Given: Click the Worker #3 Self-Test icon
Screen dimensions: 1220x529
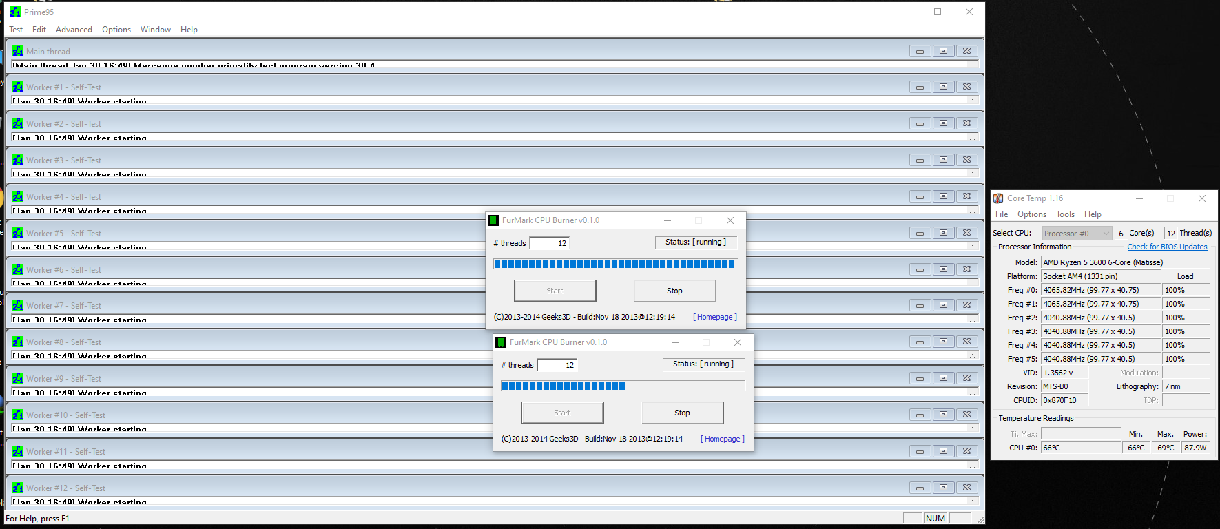Looking at the screenshot, I should point(18,160).
